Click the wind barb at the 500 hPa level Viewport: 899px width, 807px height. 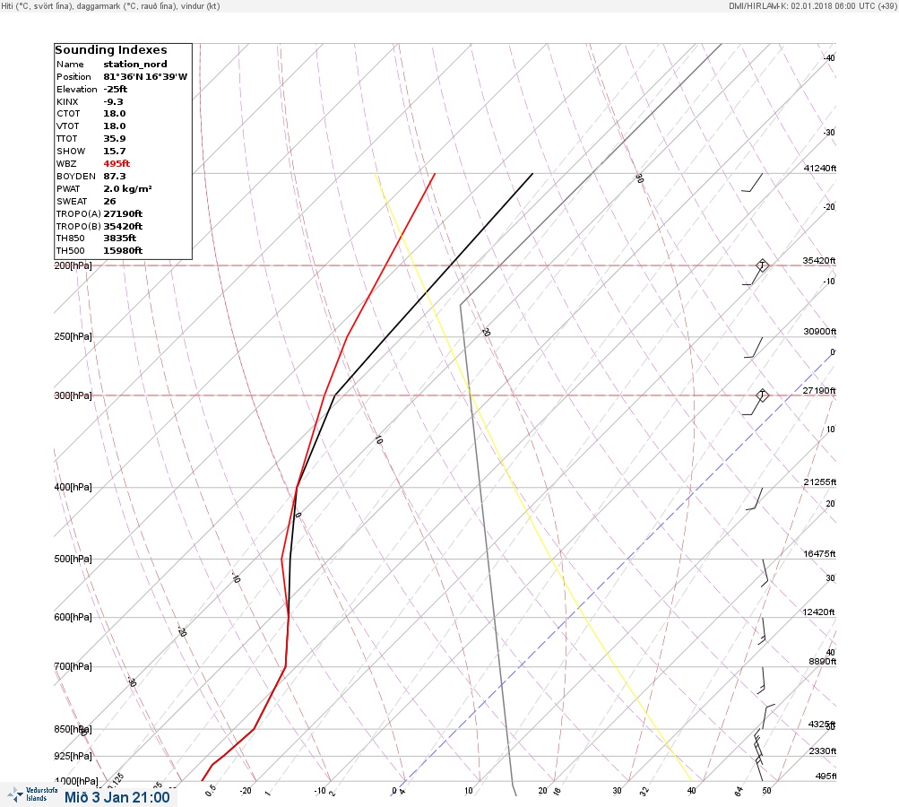765,573
